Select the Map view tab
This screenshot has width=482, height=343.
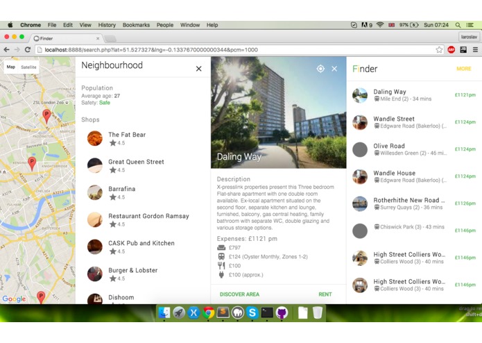(x=11, y=67)
